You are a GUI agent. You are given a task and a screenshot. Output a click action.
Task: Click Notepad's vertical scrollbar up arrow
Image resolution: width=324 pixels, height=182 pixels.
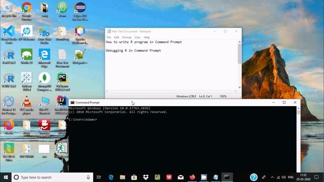[239, 42]
